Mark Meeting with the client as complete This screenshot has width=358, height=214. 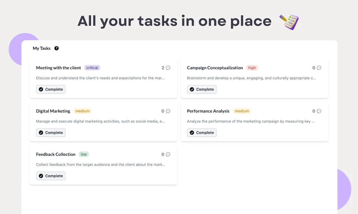click(51, 89)
